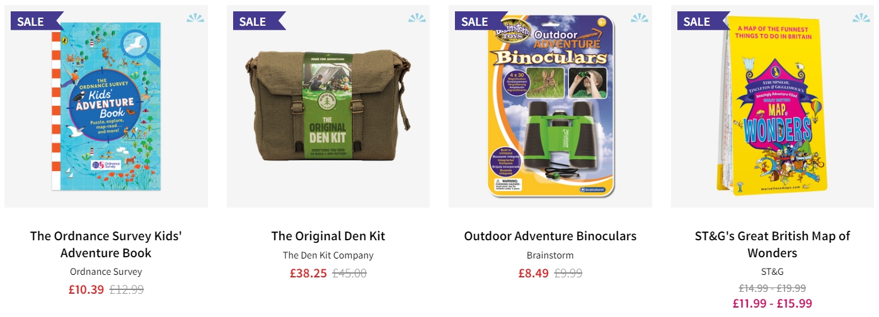Open Outdoor Adventure Binoculars product image
Screen dimensions: 879x317
point(550,106)
